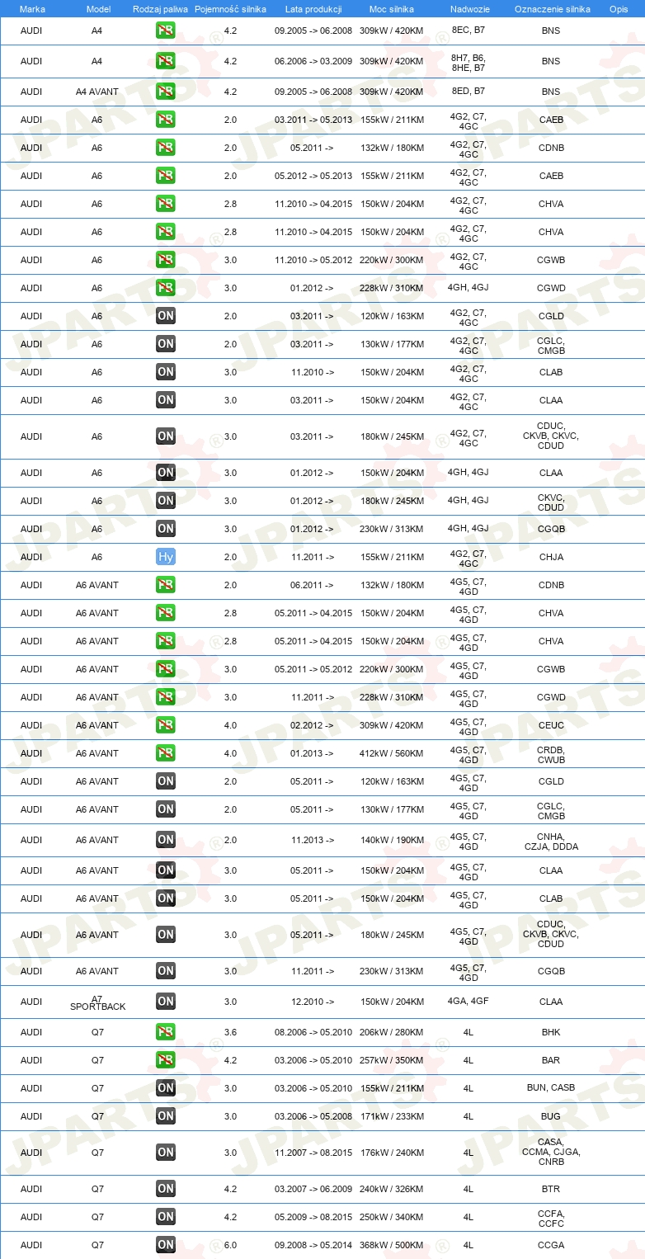Click the 05.2012 -> 05.2013 production years cell
Screen dimensions: 645x1259
[x=313, y=176]
